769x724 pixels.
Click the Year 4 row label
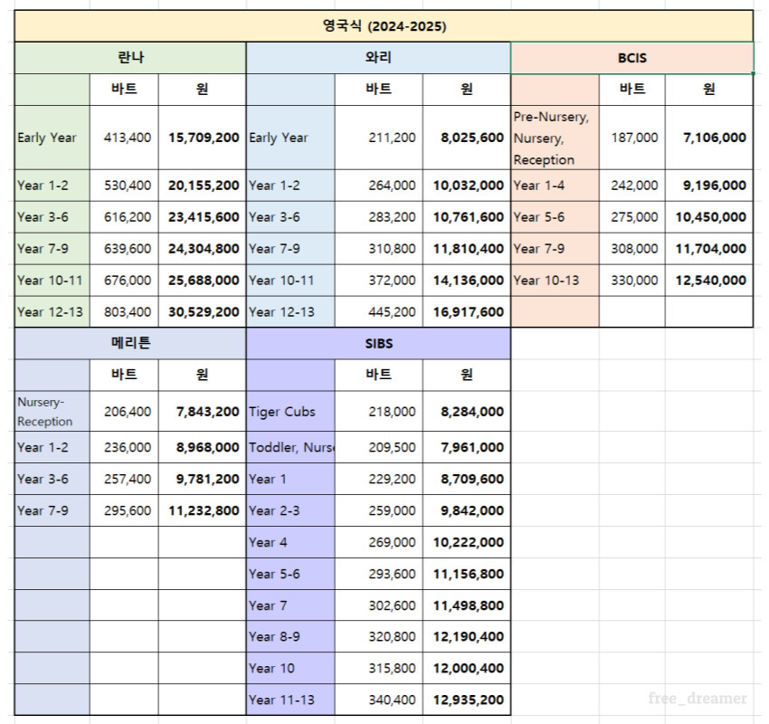coord(290,542)
